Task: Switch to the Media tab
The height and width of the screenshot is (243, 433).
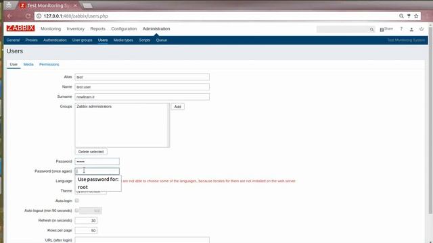Action: pyautogui.click(x=28, y=64)
